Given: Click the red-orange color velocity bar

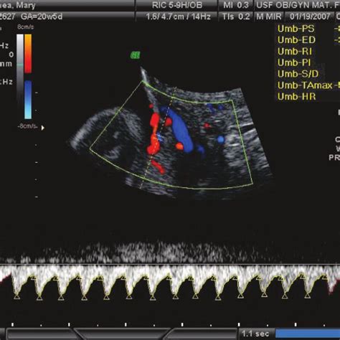Looking at the screenshot, I should [28, 53].
